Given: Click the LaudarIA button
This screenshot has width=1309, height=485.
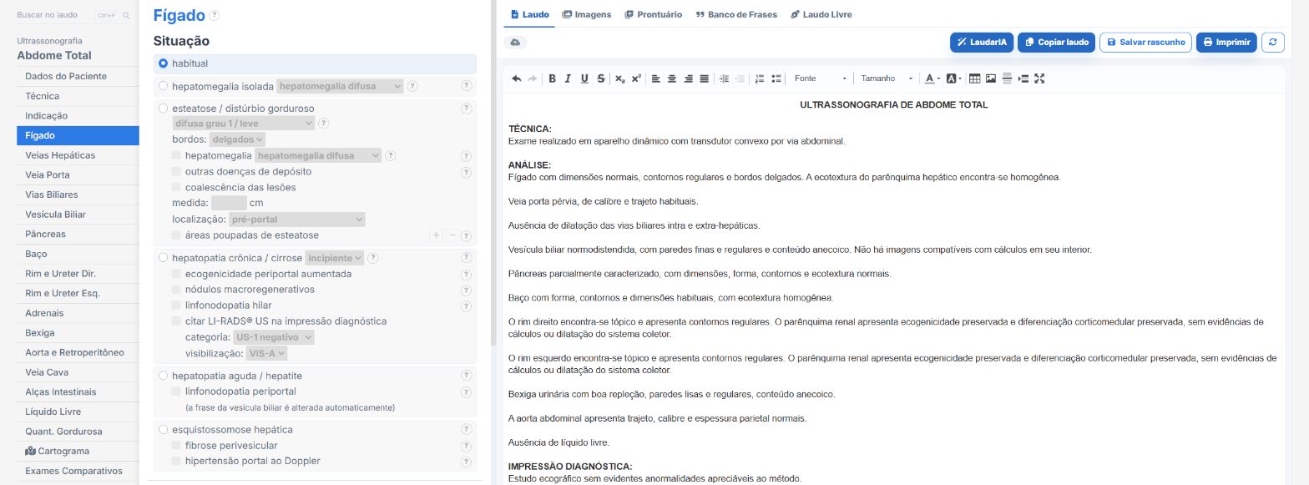Looking at the screenshot, I should coord(982,42).
